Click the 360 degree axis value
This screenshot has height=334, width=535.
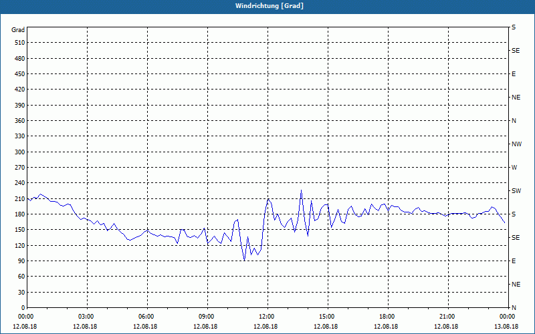point(20,121)
